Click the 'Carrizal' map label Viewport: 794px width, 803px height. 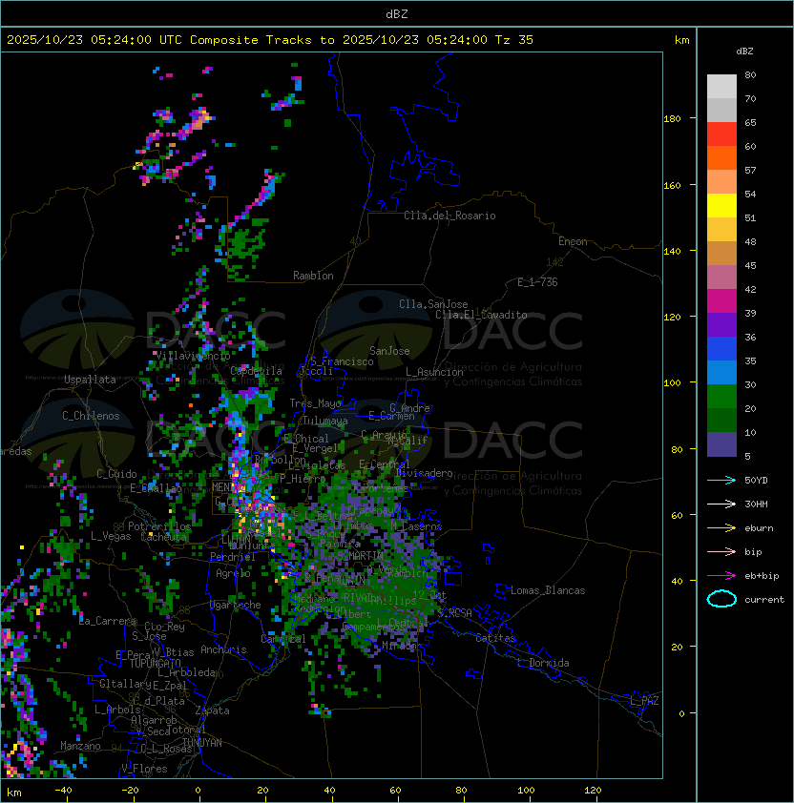pyautogui.click(x=282, y=639)
